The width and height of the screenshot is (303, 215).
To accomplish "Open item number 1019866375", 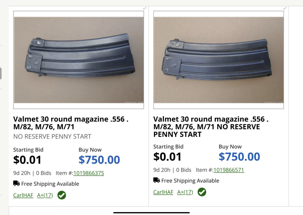I will coord(88,173).
